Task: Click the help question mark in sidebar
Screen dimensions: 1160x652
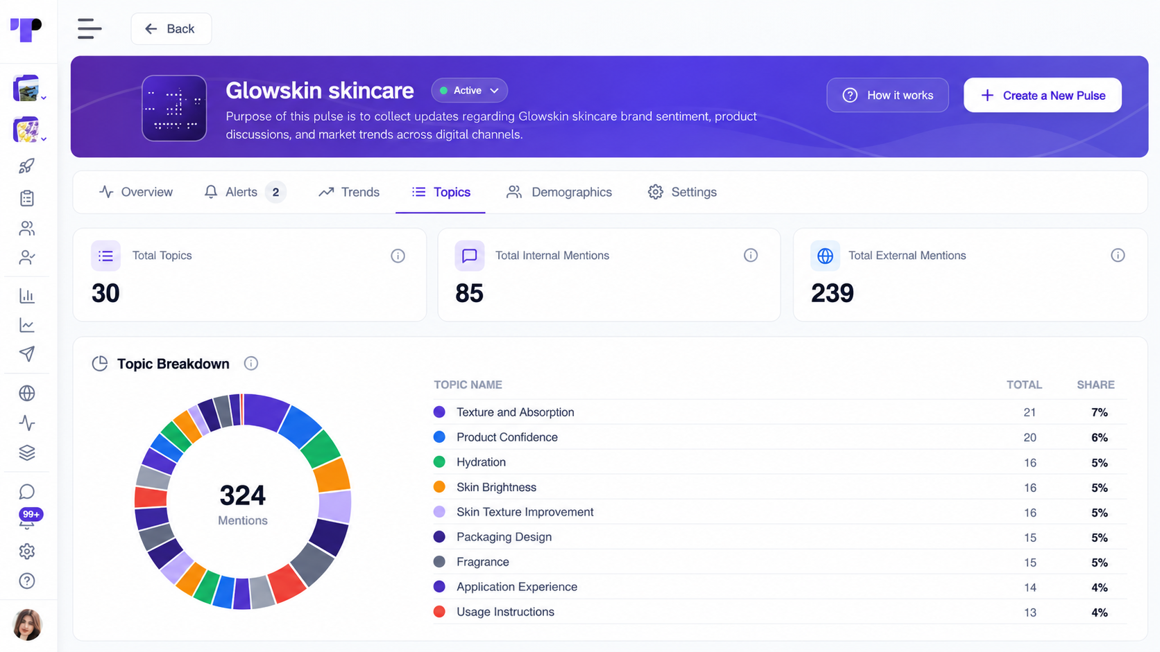Action: coord(27,581)
